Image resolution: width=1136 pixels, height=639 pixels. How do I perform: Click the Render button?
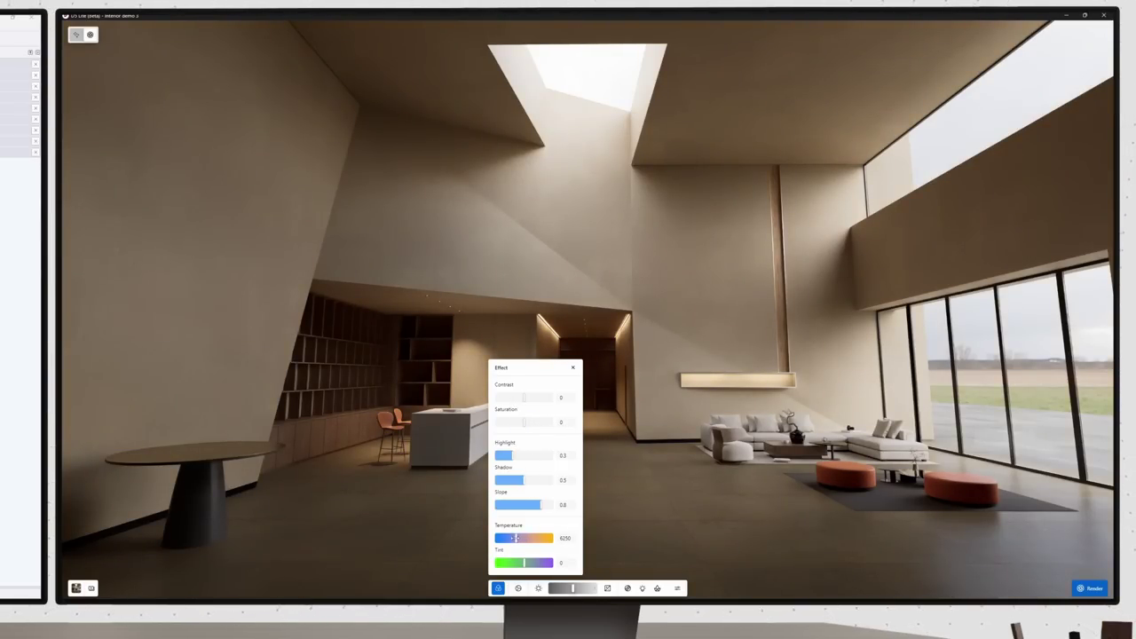click(1090, 588)
